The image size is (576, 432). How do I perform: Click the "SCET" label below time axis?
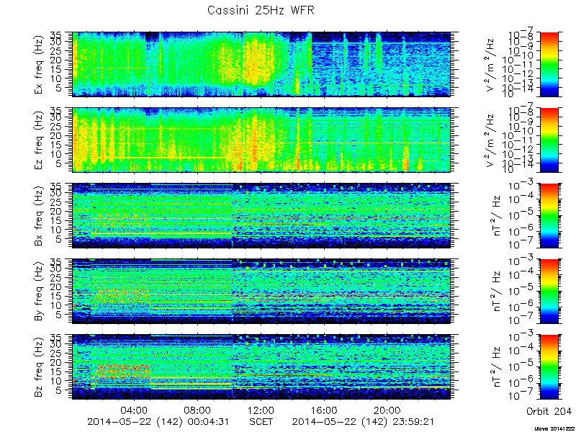(x=261, y=421)
